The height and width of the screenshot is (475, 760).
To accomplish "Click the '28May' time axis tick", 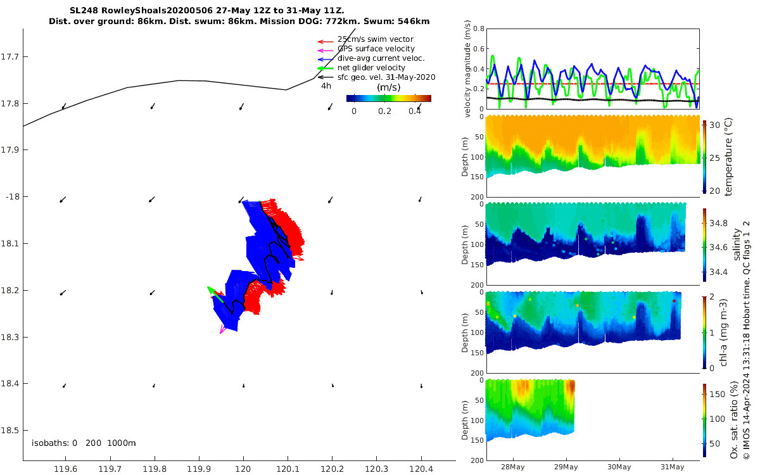I will click(x=512, y=467).
